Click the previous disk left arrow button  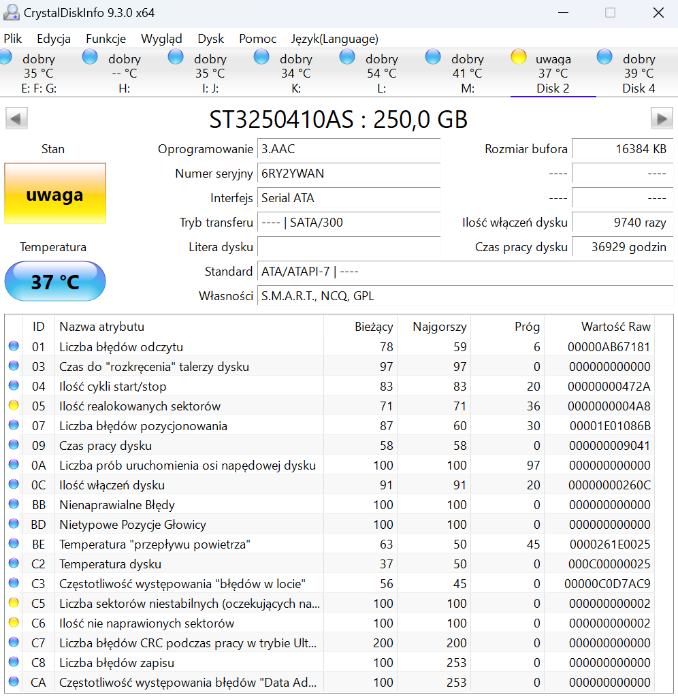16,118
